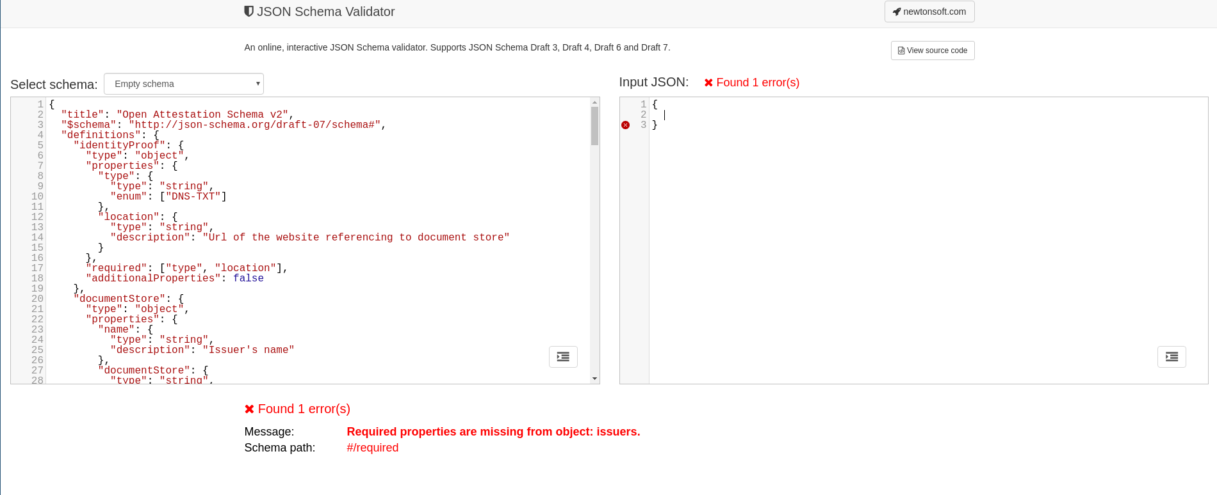Click the rocket icon in the newtonsoft.com button
This screenshot has height=495, width=1217.
(897, 12)
